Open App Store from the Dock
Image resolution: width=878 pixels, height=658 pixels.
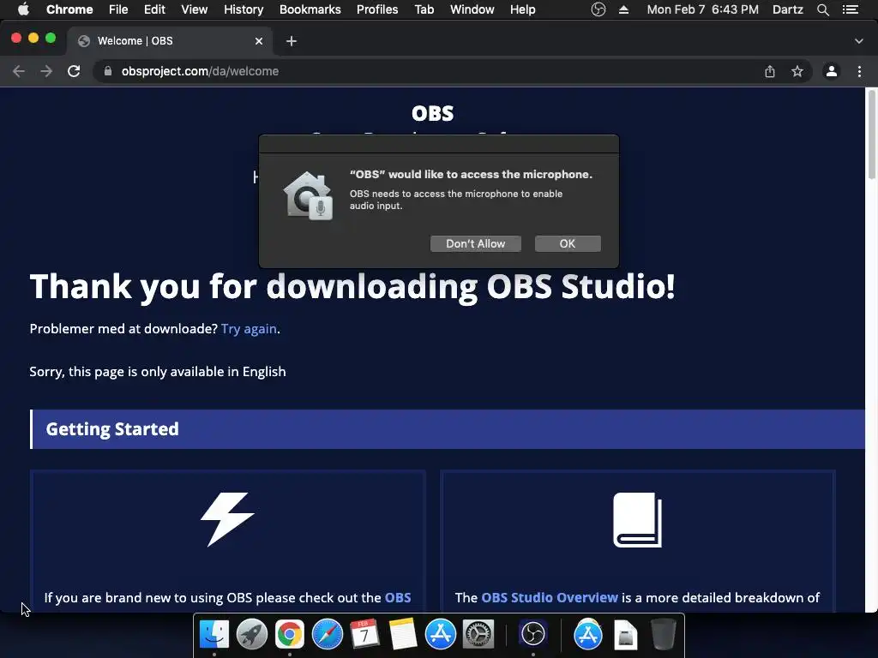(x=440, y=634)
